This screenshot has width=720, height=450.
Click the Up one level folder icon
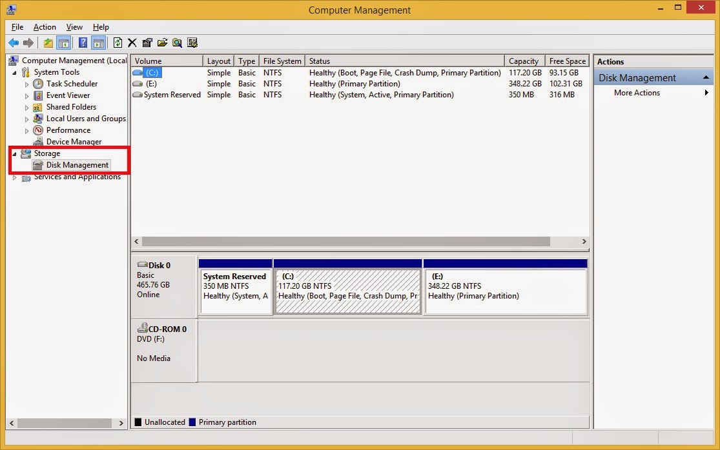[48, 43]
